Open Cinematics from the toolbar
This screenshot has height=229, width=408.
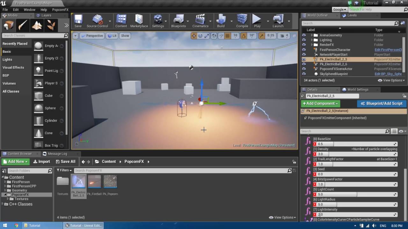point(200,21)
